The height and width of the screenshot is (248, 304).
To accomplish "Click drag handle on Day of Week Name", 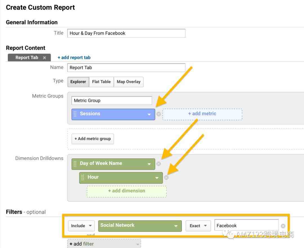I will pyautogui.click(x=75, y=164).
